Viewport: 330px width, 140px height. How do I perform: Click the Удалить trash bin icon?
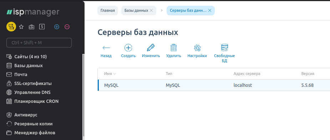174,48
